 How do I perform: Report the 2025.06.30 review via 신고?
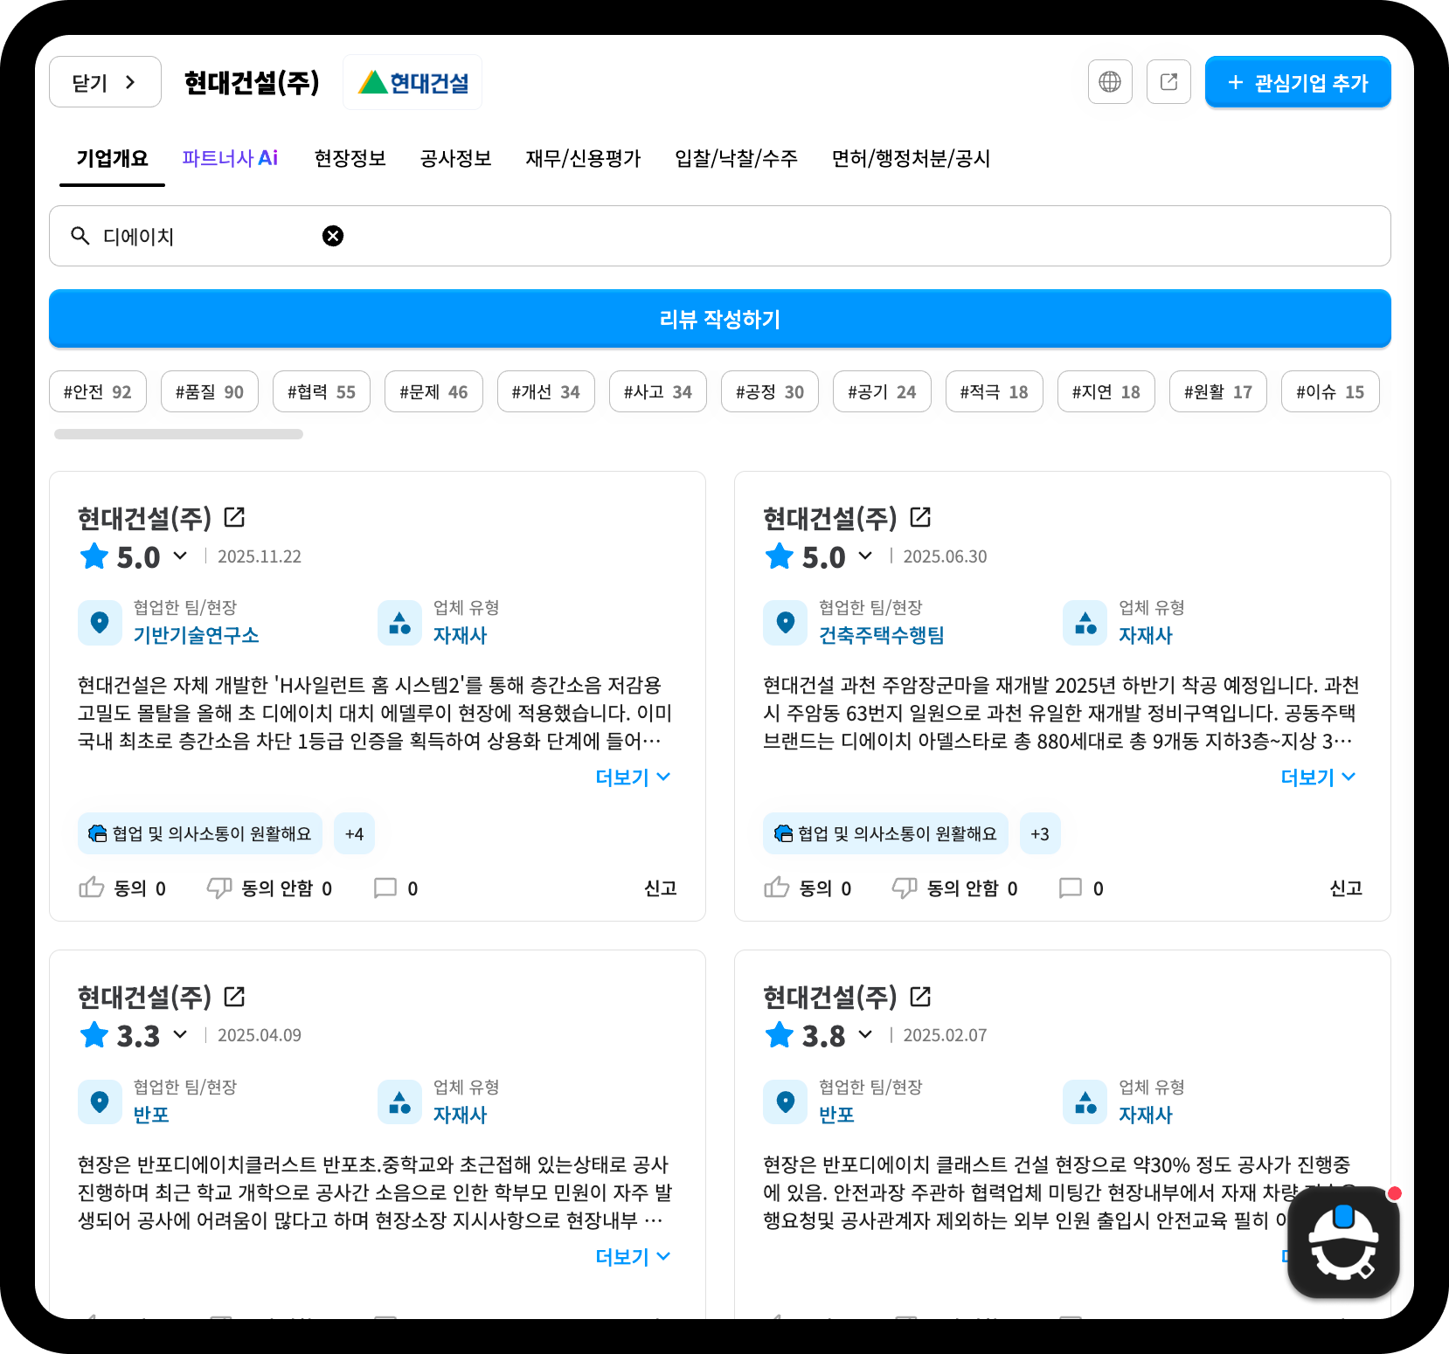(x=1346, y=888)
